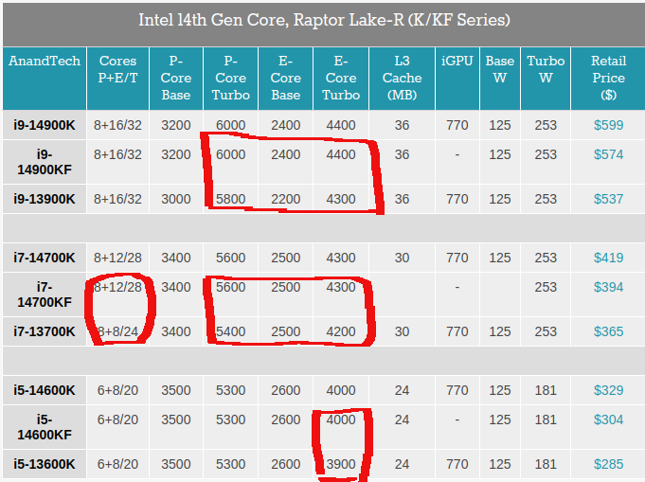This screenshot has height=482, width=645.
Task: Select the i7-14700K row label
Action: coord(45,258)
